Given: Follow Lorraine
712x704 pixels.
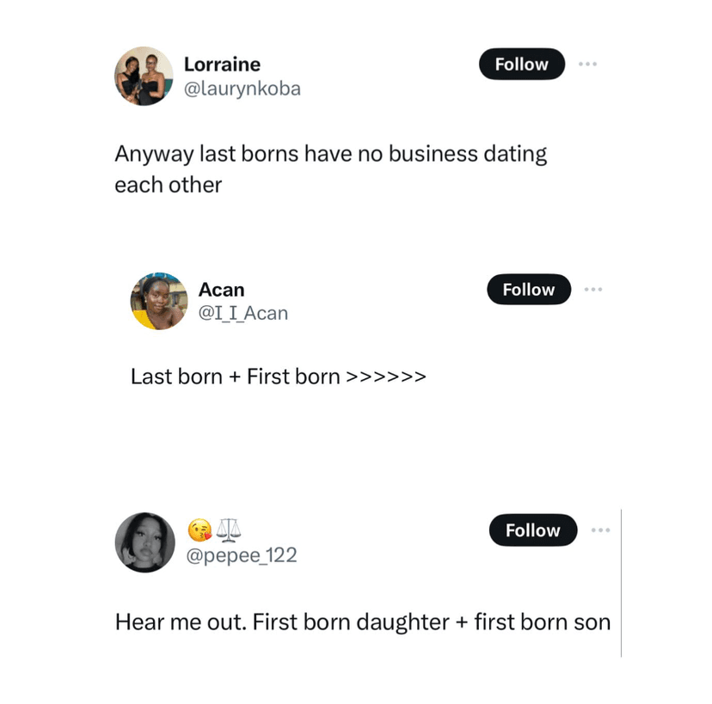Looking at the screenshot, I should tap(521, 64).
